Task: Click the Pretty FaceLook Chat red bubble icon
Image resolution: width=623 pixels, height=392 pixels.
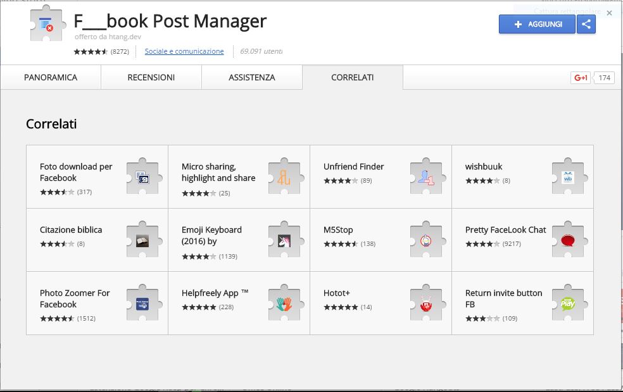Action: pyautogui.click(x=569, y=240)
